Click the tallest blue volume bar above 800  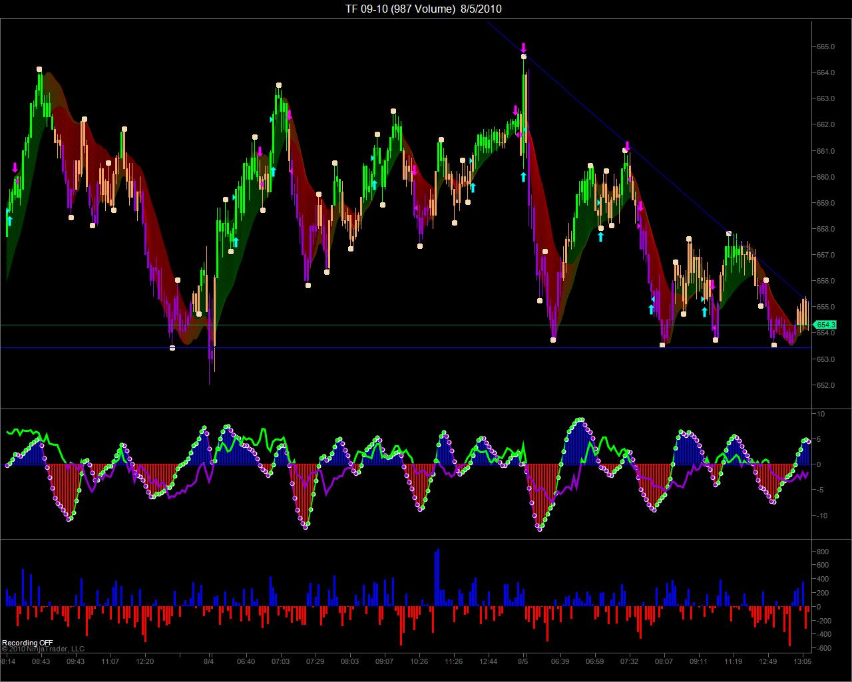click(x=437, y=577)
